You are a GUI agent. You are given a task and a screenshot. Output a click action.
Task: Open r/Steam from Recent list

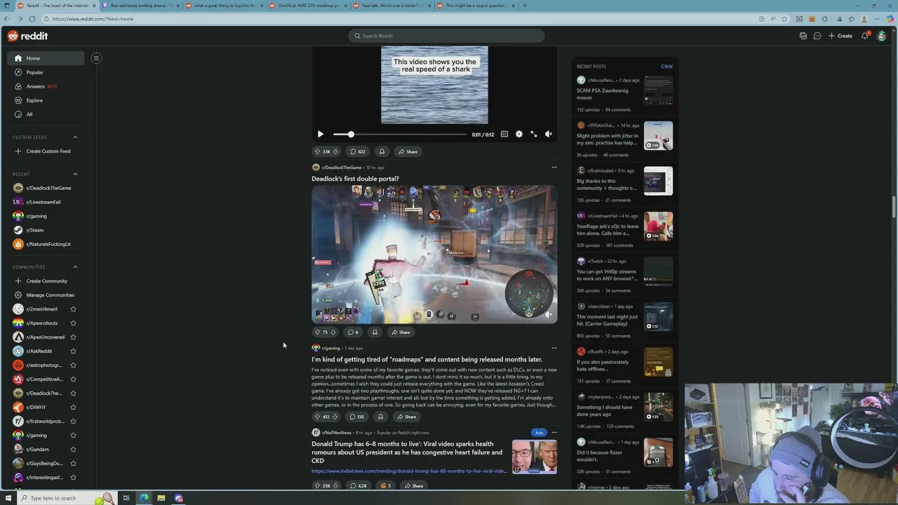click(46, 230)
